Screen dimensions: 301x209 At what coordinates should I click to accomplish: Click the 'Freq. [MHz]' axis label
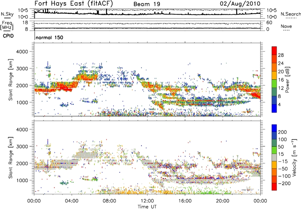[7, 25]
